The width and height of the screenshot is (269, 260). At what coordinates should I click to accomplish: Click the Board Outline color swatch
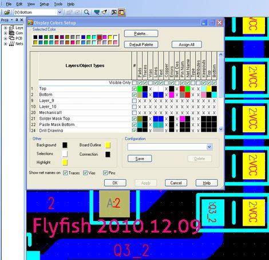(x=108, y=145)
